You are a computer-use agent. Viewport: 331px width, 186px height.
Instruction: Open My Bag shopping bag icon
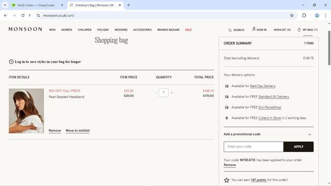[299, 30]
